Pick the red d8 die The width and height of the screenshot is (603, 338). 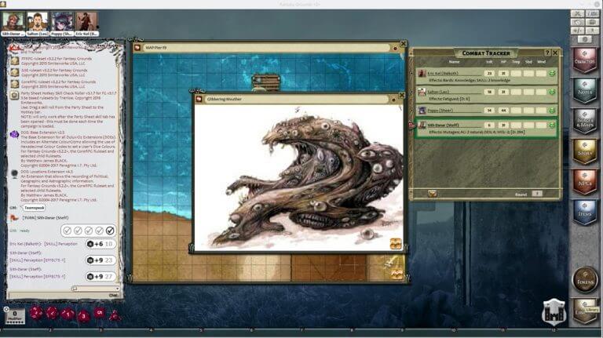pos(83,316)
